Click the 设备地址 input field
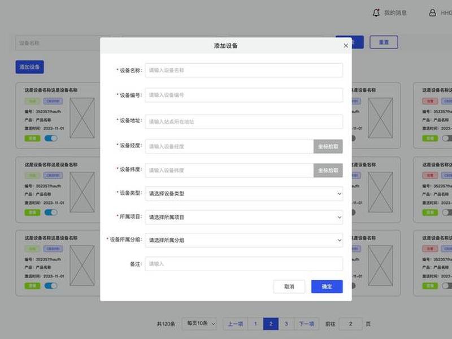This screenshot has width=452, height=339. [x=244, y=121]
